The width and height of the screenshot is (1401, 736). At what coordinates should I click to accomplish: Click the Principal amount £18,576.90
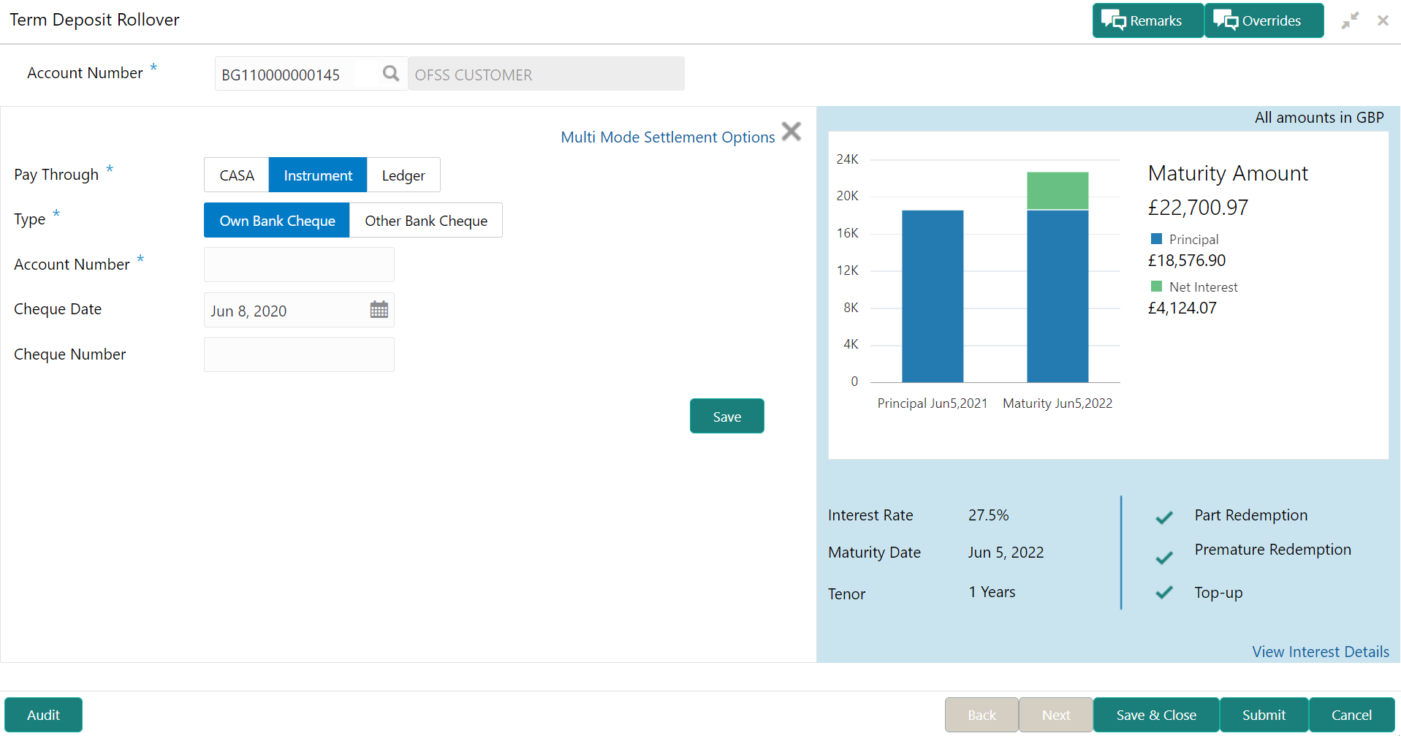(1187, 260)
